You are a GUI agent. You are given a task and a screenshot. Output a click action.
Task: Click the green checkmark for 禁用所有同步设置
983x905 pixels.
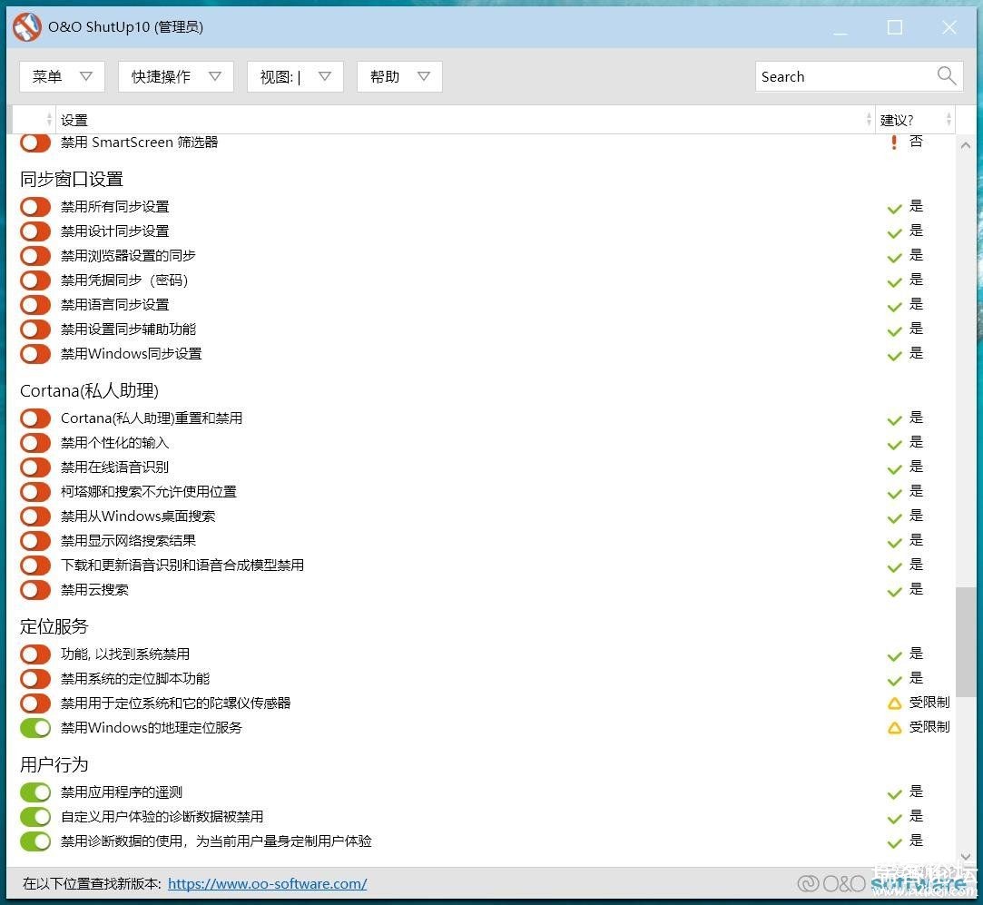click(x=894, y=208)
